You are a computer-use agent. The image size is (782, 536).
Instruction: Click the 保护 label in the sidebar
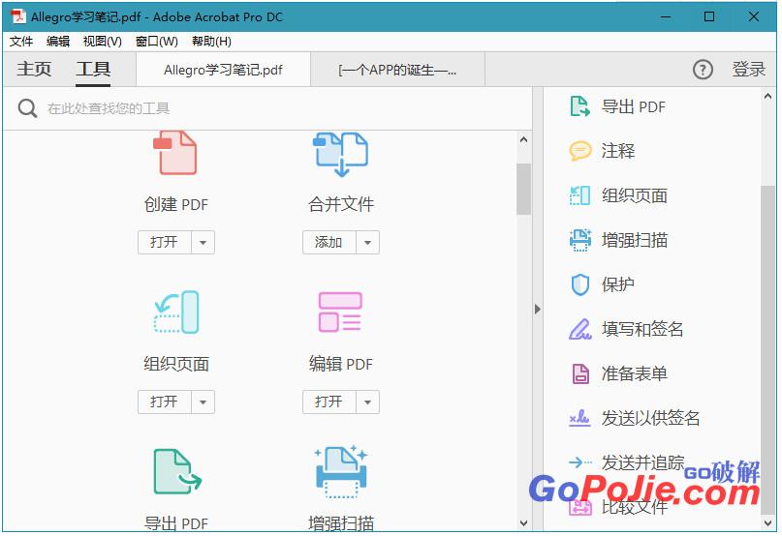(618, 284)
